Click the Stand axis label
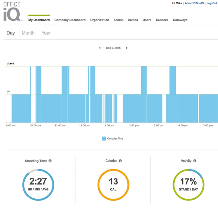Image resolution: width=218 pixels, height=218 pixels. coord(11,63)
